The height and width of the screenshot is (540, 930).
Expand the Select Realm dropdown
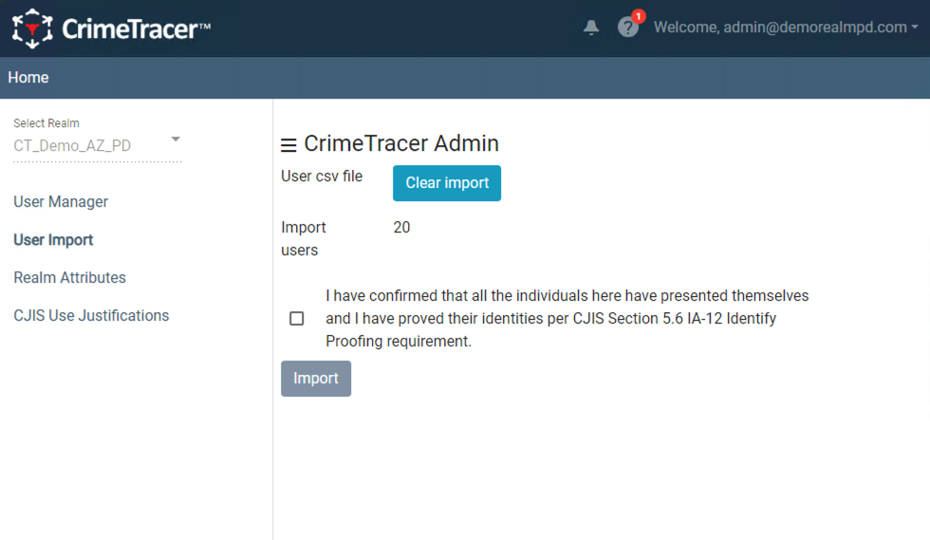[97, 145]
